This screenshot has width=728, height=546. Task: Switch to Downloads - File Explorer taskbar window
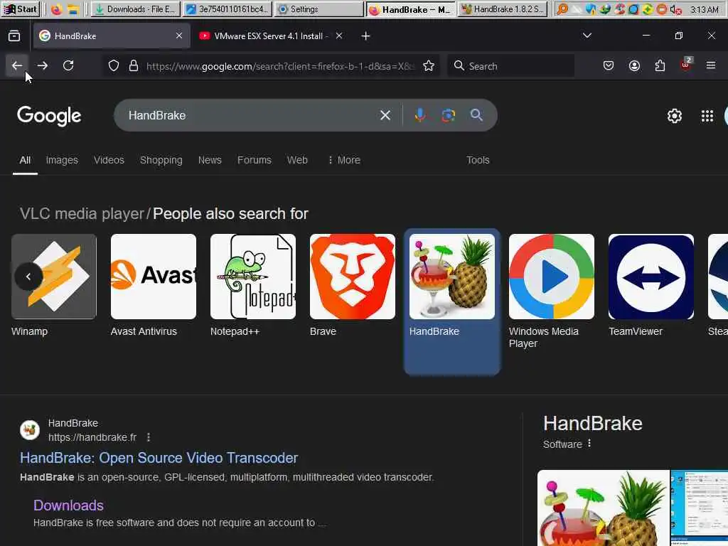(135, 9)
